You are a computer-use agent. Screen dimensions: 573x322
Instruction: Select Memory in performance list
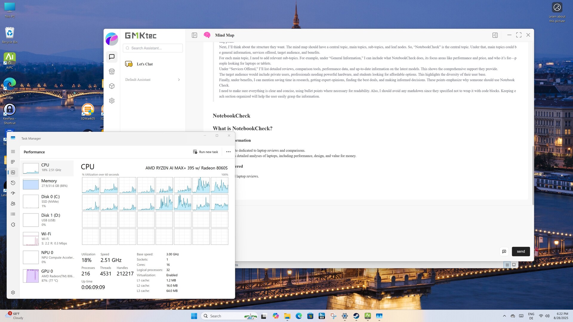tap(47, 183)
